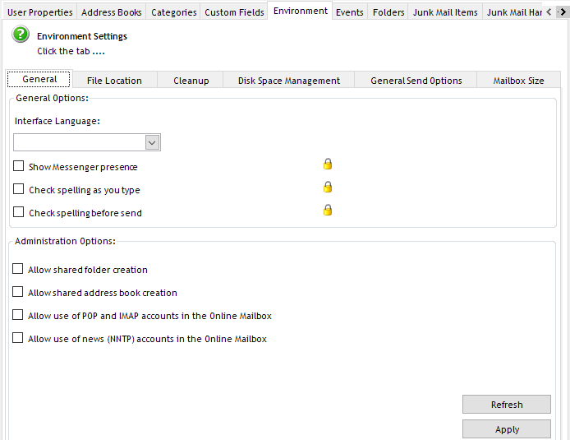Click inside the Interface Language field
Image resolution: width=570 pixels, height=440 pixels.
tap(80, 142)
